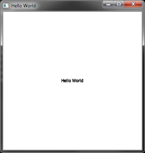
Task: Click the Hello World title text
Action: click(24, 6)
